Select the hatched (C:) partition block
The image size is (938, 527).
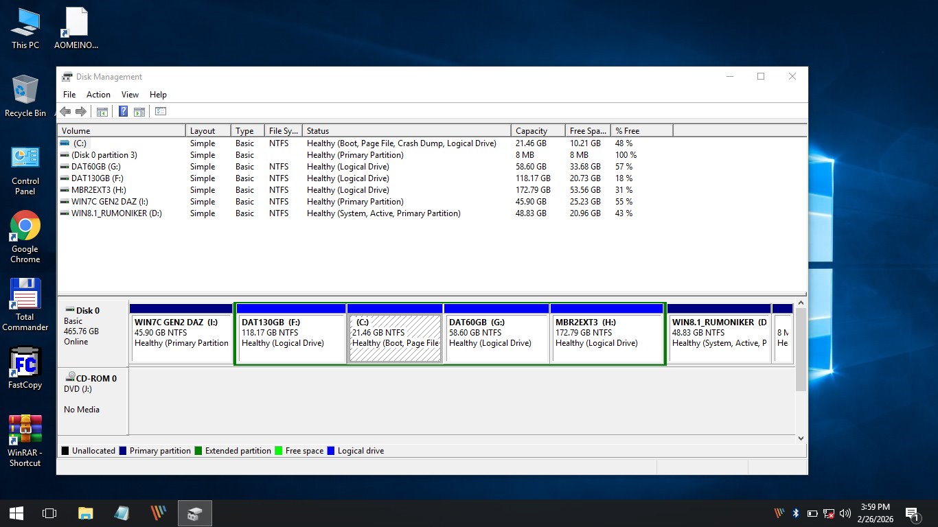click(395, 333)
